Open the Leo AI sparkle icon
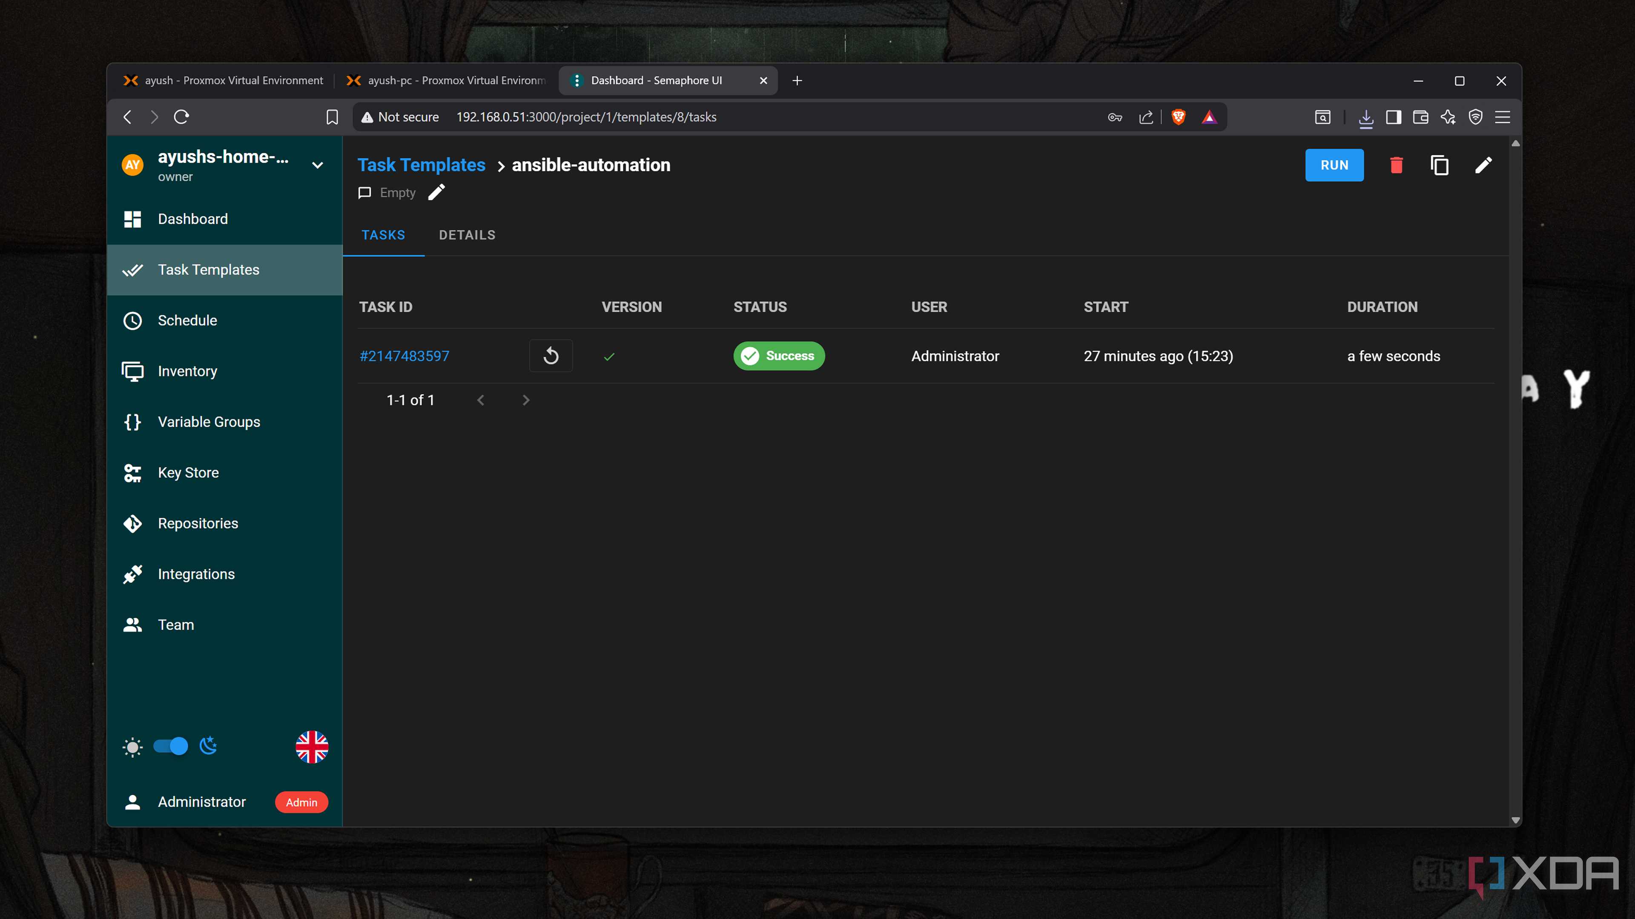 pos(1448,117)
